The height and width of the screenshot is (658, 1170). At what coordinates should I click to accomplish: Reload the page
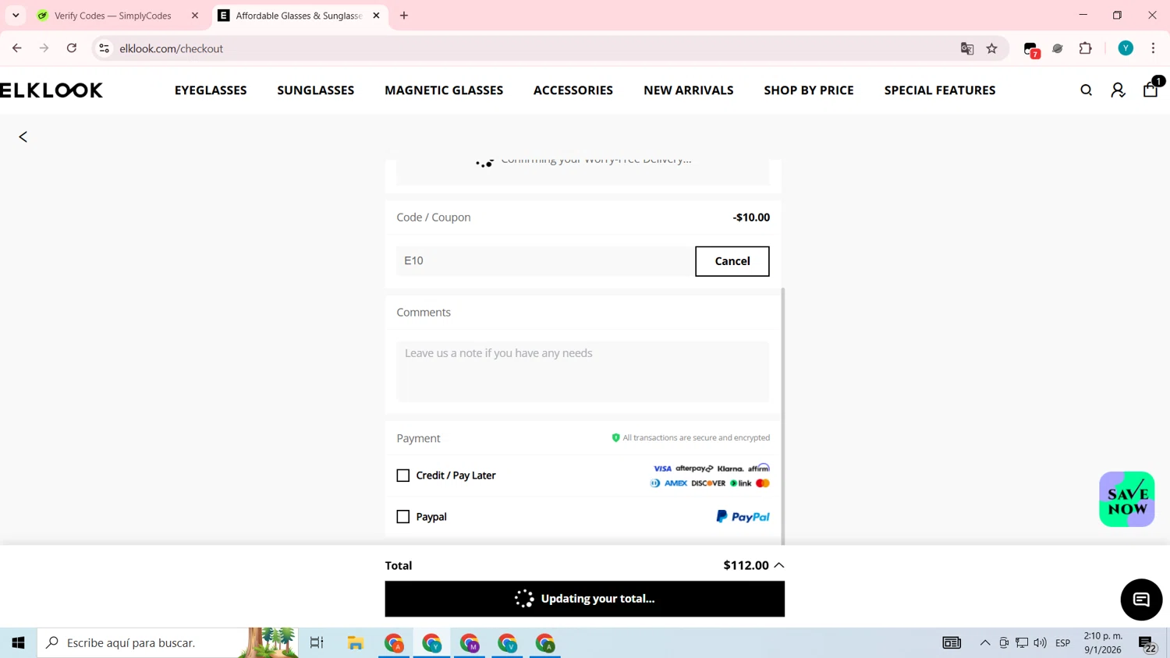coord(72,48)
